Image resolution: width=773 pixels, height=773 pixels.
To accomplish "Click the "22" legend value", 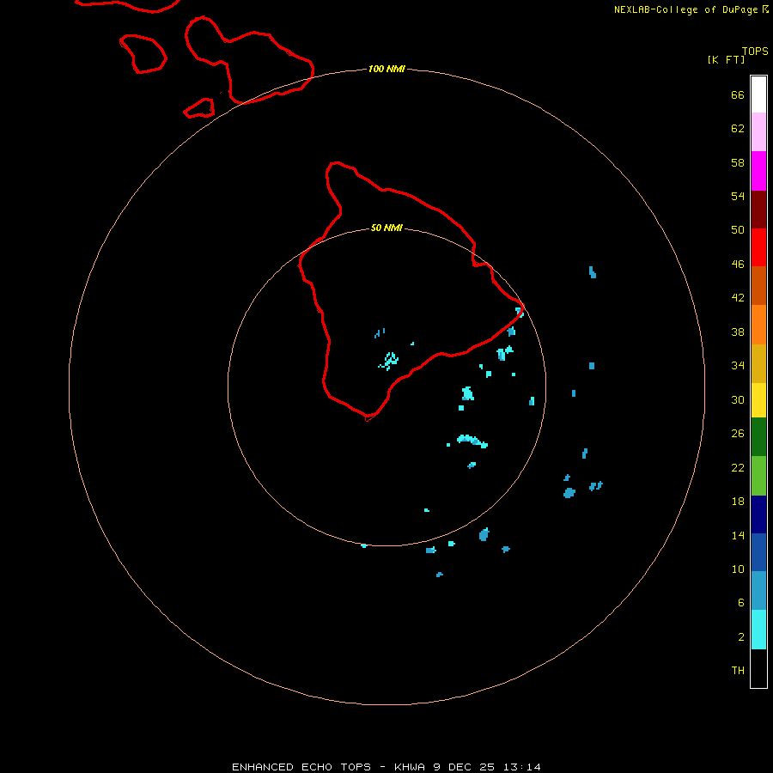I will (x=738, y=468).
